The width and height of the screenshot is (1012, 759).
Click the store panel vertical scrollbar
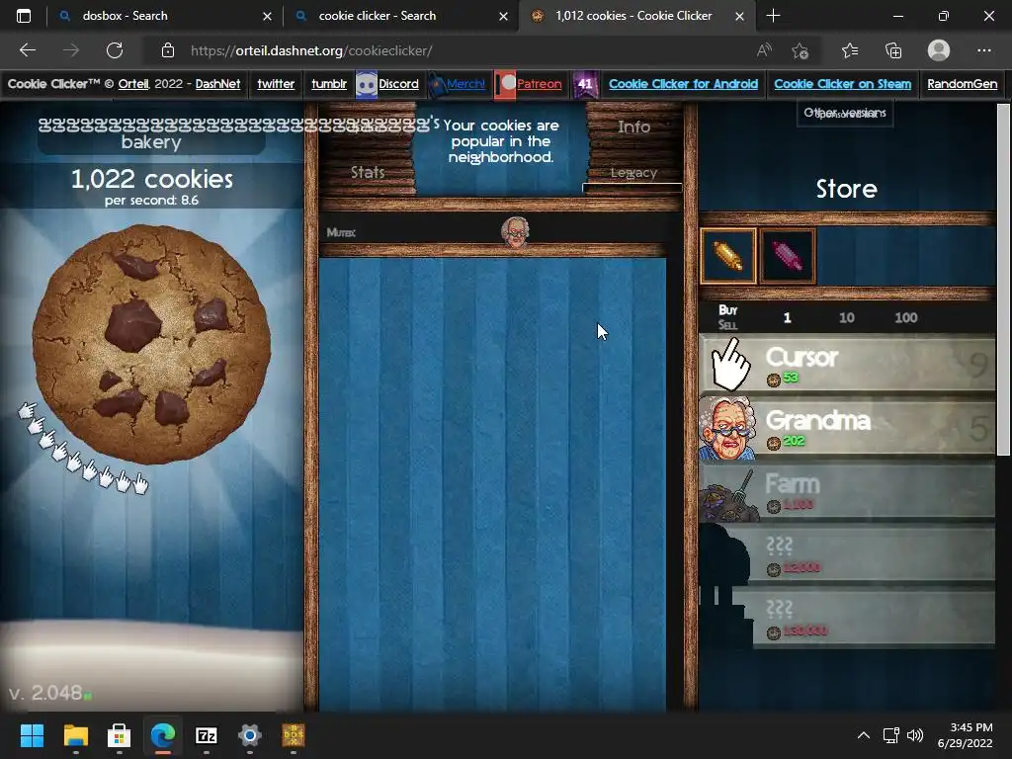(1004, 280)
